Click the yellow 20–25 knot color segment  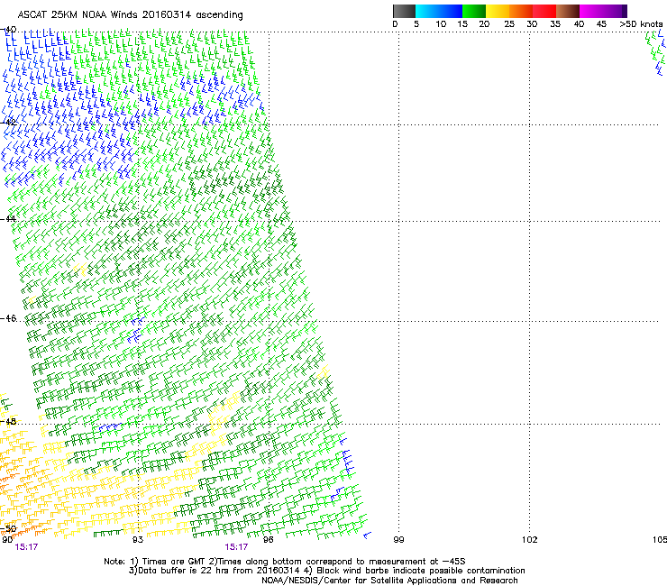tap(498, 11)
